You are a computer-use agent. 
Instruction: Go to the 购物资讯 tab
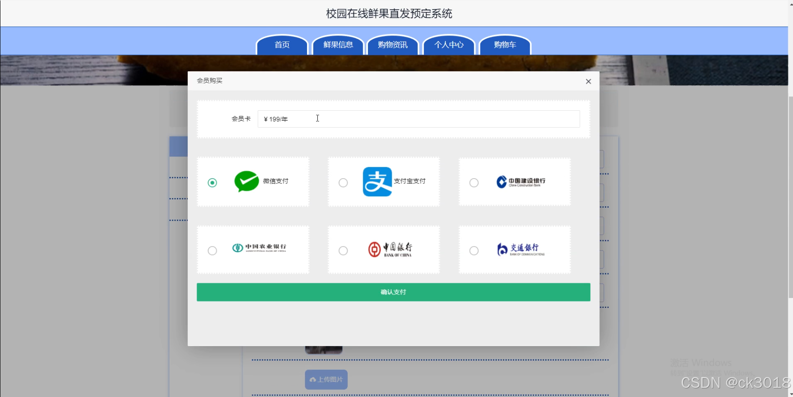click(393, 45)
